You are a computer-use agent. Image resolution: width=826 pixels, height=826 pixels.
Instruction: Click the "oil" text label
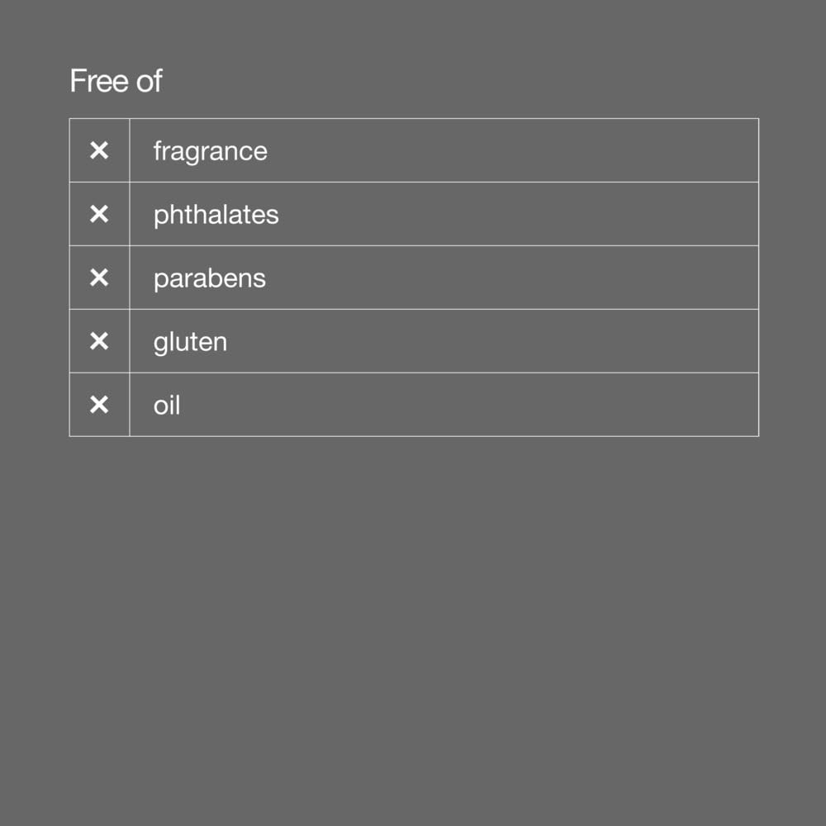tap(167, 405)
